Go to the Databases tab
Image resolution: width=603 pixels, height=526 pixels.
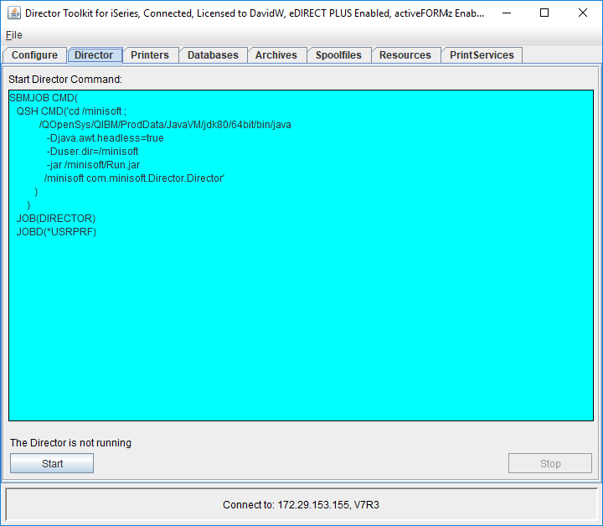[x=213, y=55]
